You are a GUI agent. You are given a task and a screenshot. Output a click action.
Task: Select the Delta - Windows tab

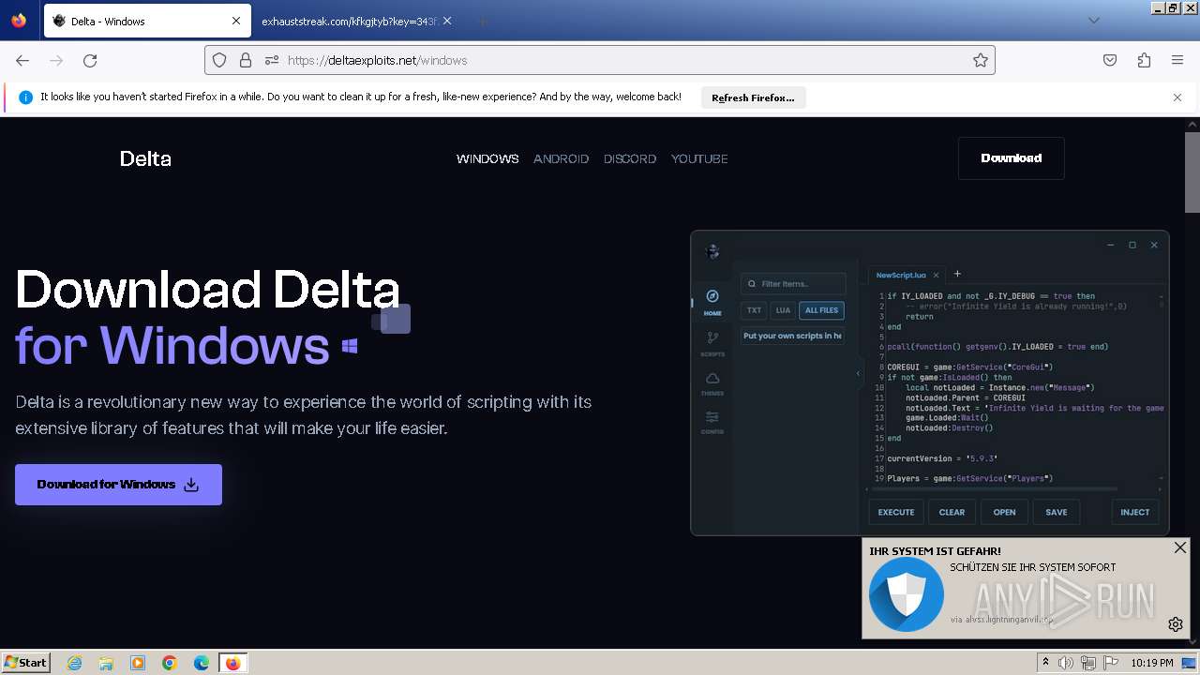coord(146,21)
